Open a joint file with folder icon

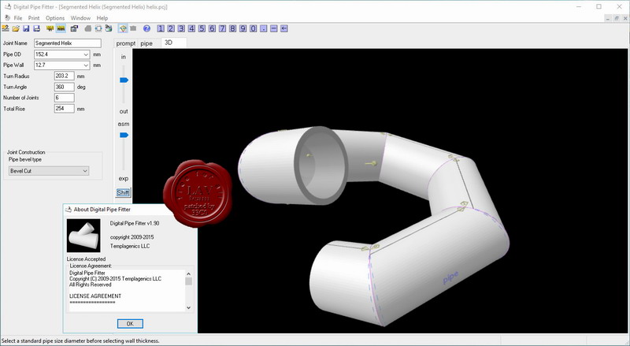tap(16, 28)
